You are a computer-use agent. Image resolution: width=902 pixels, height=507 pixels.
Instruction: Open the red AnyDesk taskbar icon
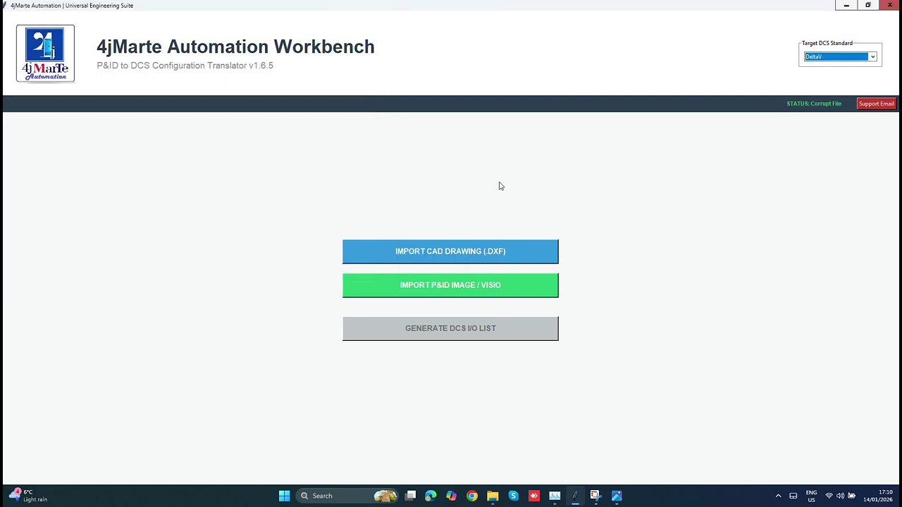click(533, 496)
